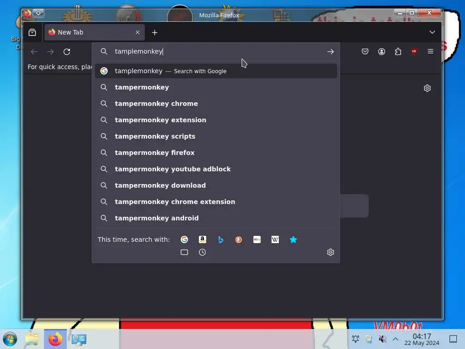Select 'tamplemonkey — Search with Google' result
Viewport: 465px width, 349px height.
[x=216, y=71]
